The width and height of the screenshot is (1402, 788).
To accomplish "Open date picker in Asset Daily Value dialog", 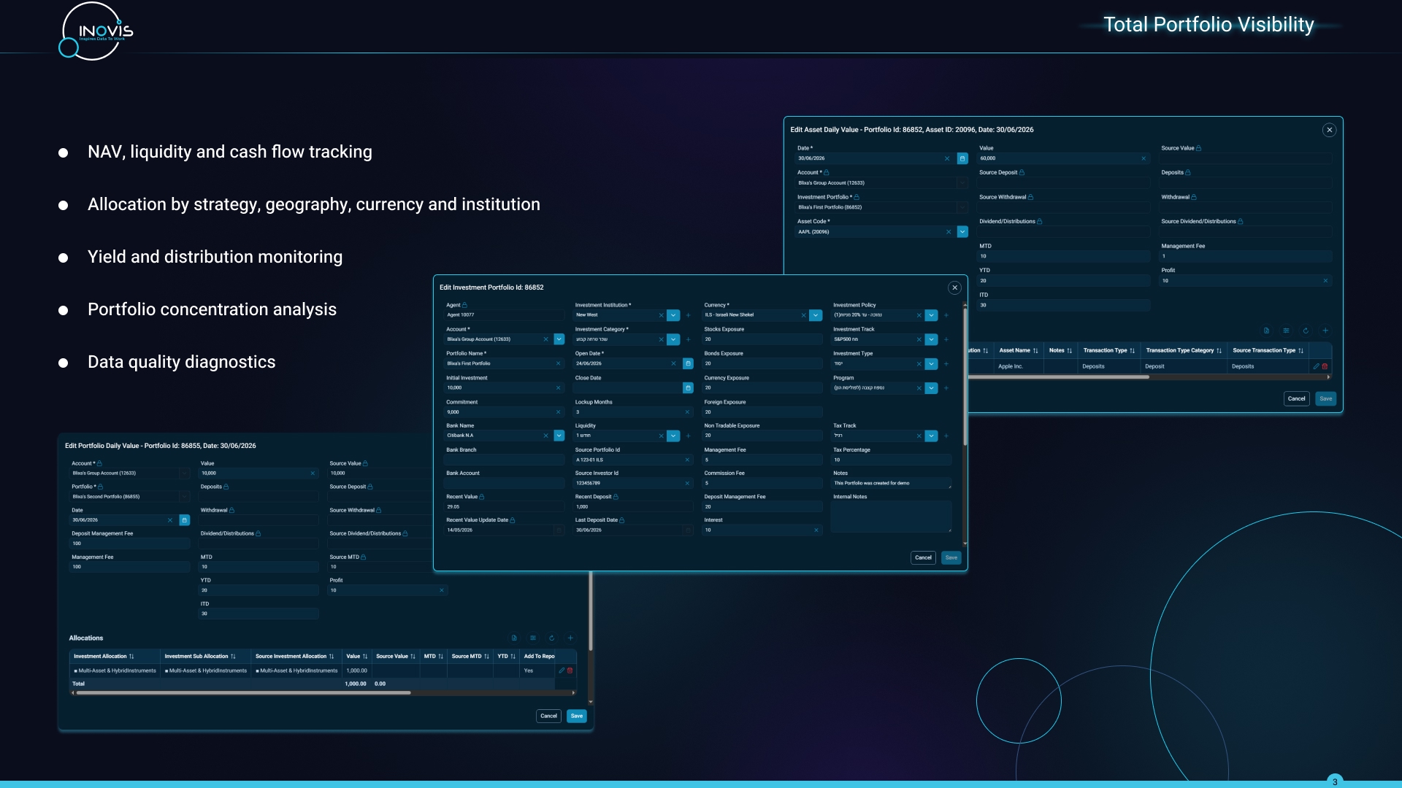I will [962, 158].
